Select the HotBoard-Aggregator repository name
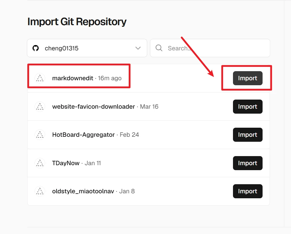The width and height of the screenshot is (291, 234). coord(83,135)
